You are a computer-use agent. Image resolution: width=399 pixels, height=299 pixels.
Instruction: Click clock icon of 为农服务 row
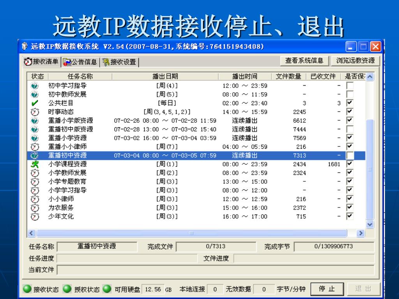[x=35, y=208]
